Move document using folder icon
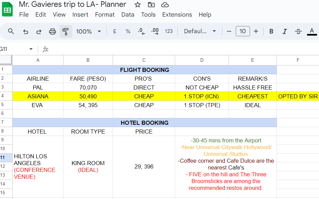Image resolution: width=319 pixels, height=199 pixels. 151,5
